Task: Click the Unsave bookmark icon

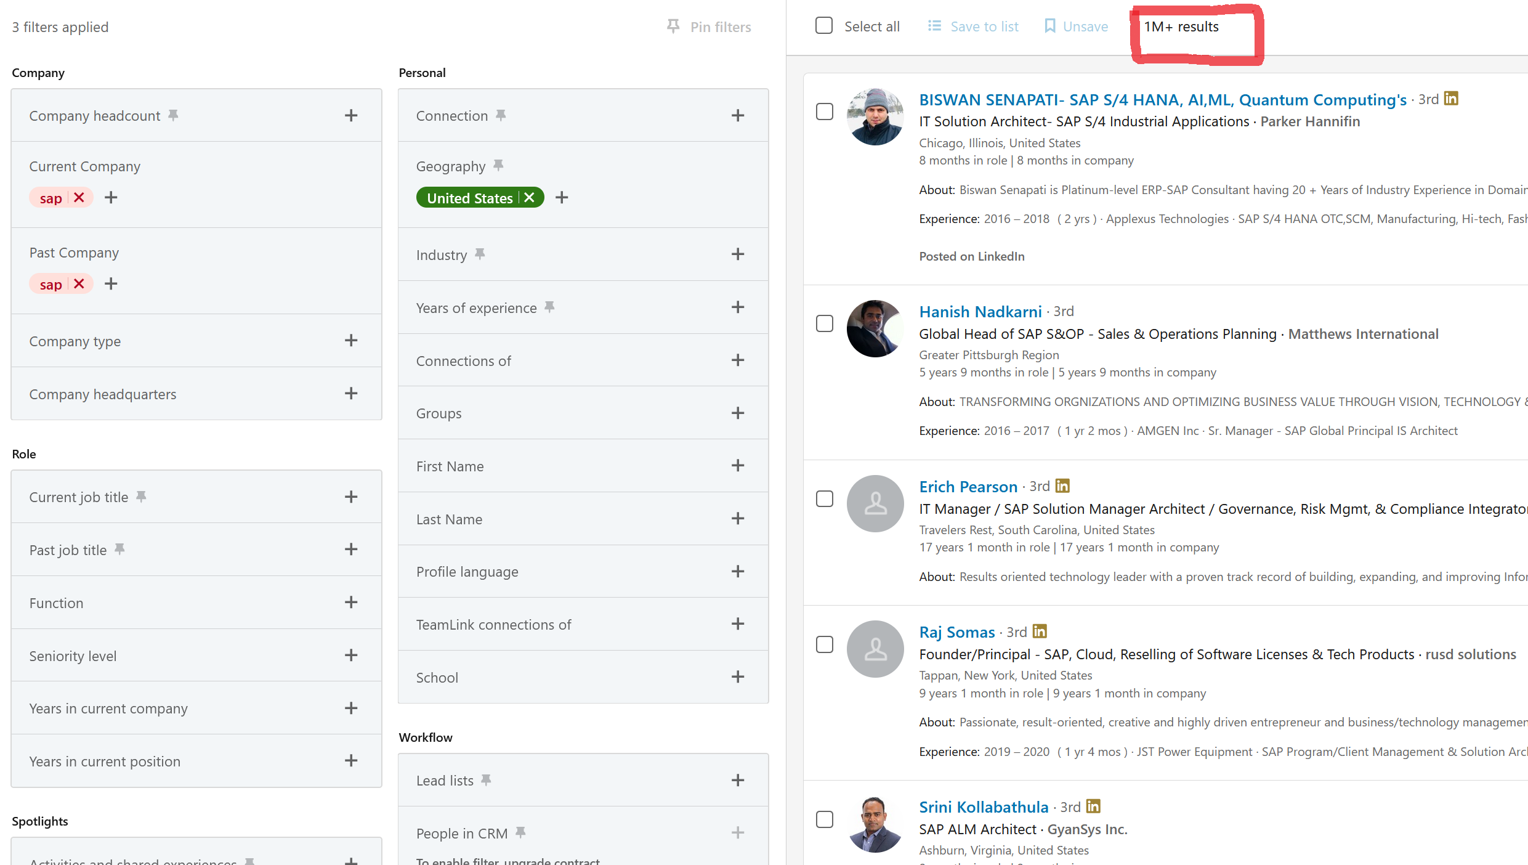Action: tap(1048, 26)
